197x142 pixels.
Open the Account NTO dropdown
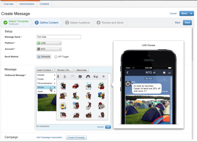click(x=49, y=49)
